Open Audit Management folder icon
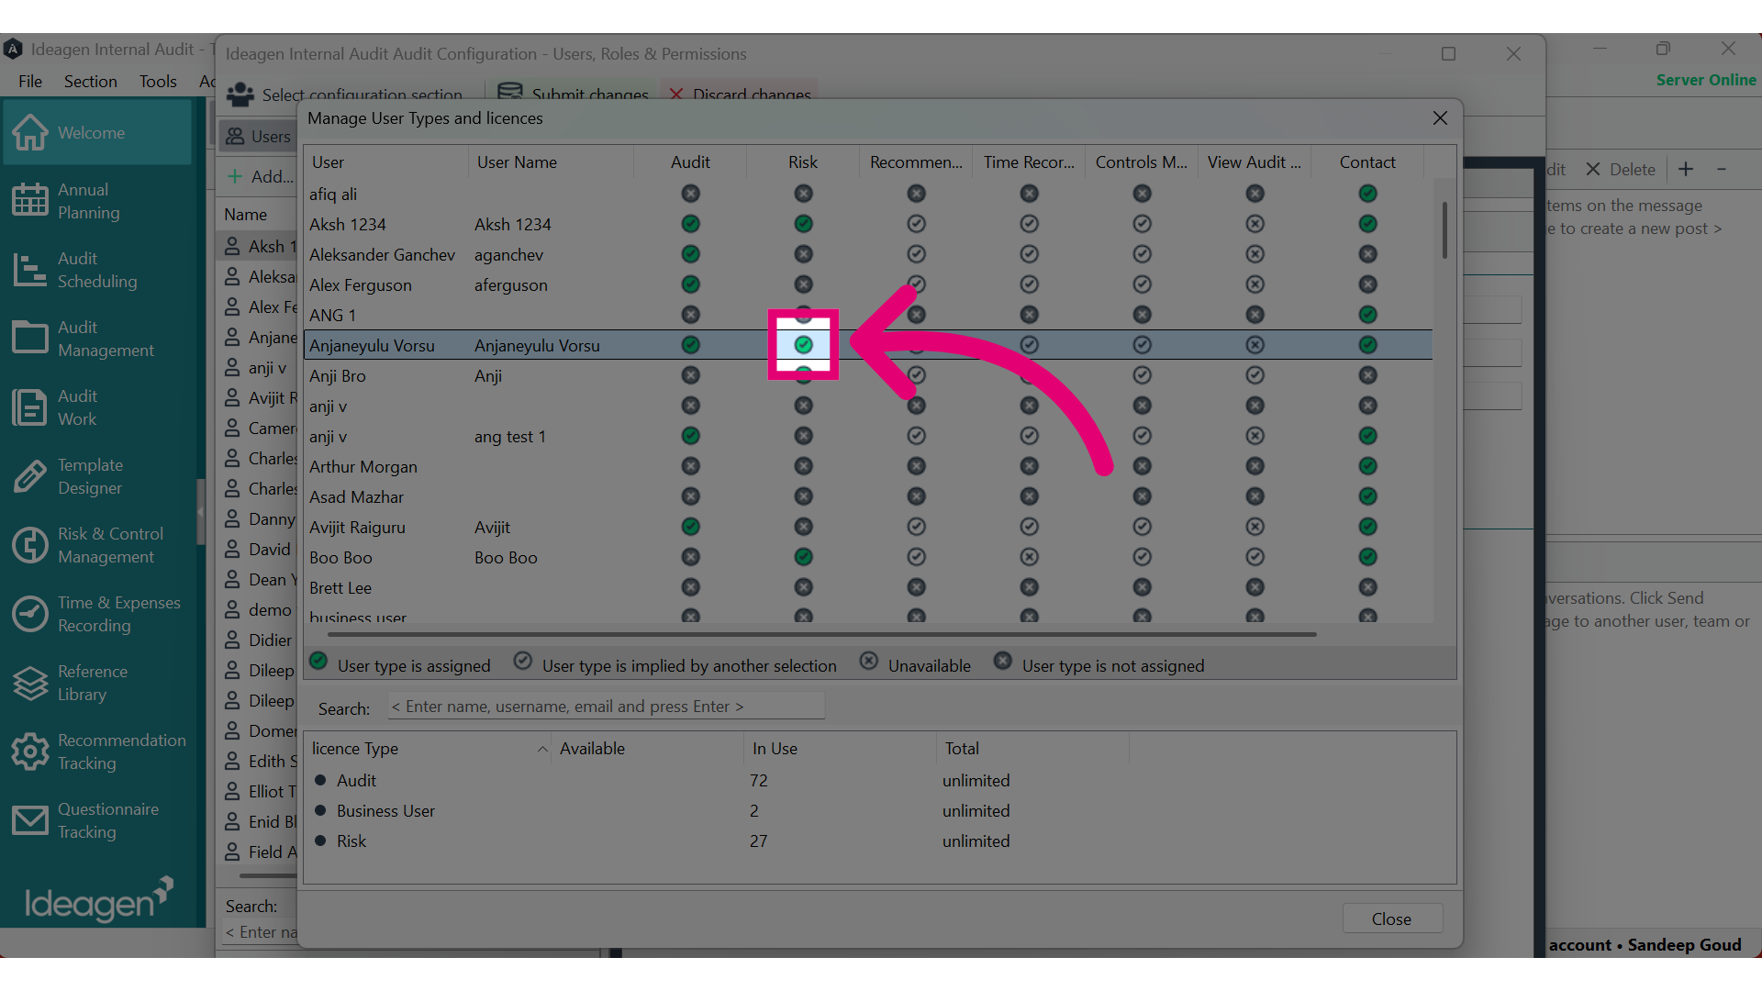The height and width of the screenshot is (991, 1762). [29, 338]
